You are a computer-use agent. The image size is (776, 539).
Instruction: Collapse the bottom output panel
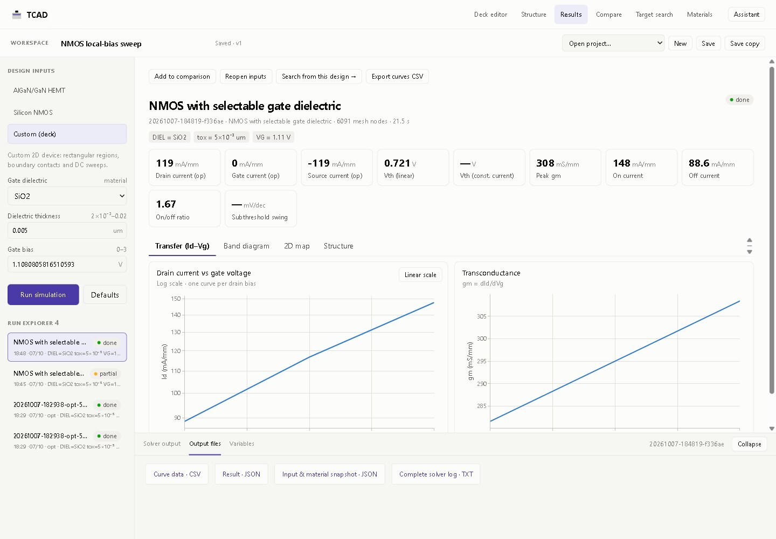pos(750,444)
